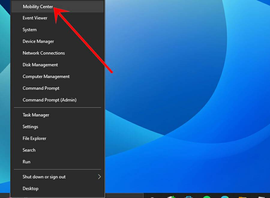The image size is (270, 198).
Task: Open Device Manager
Action: coord(38,41)
